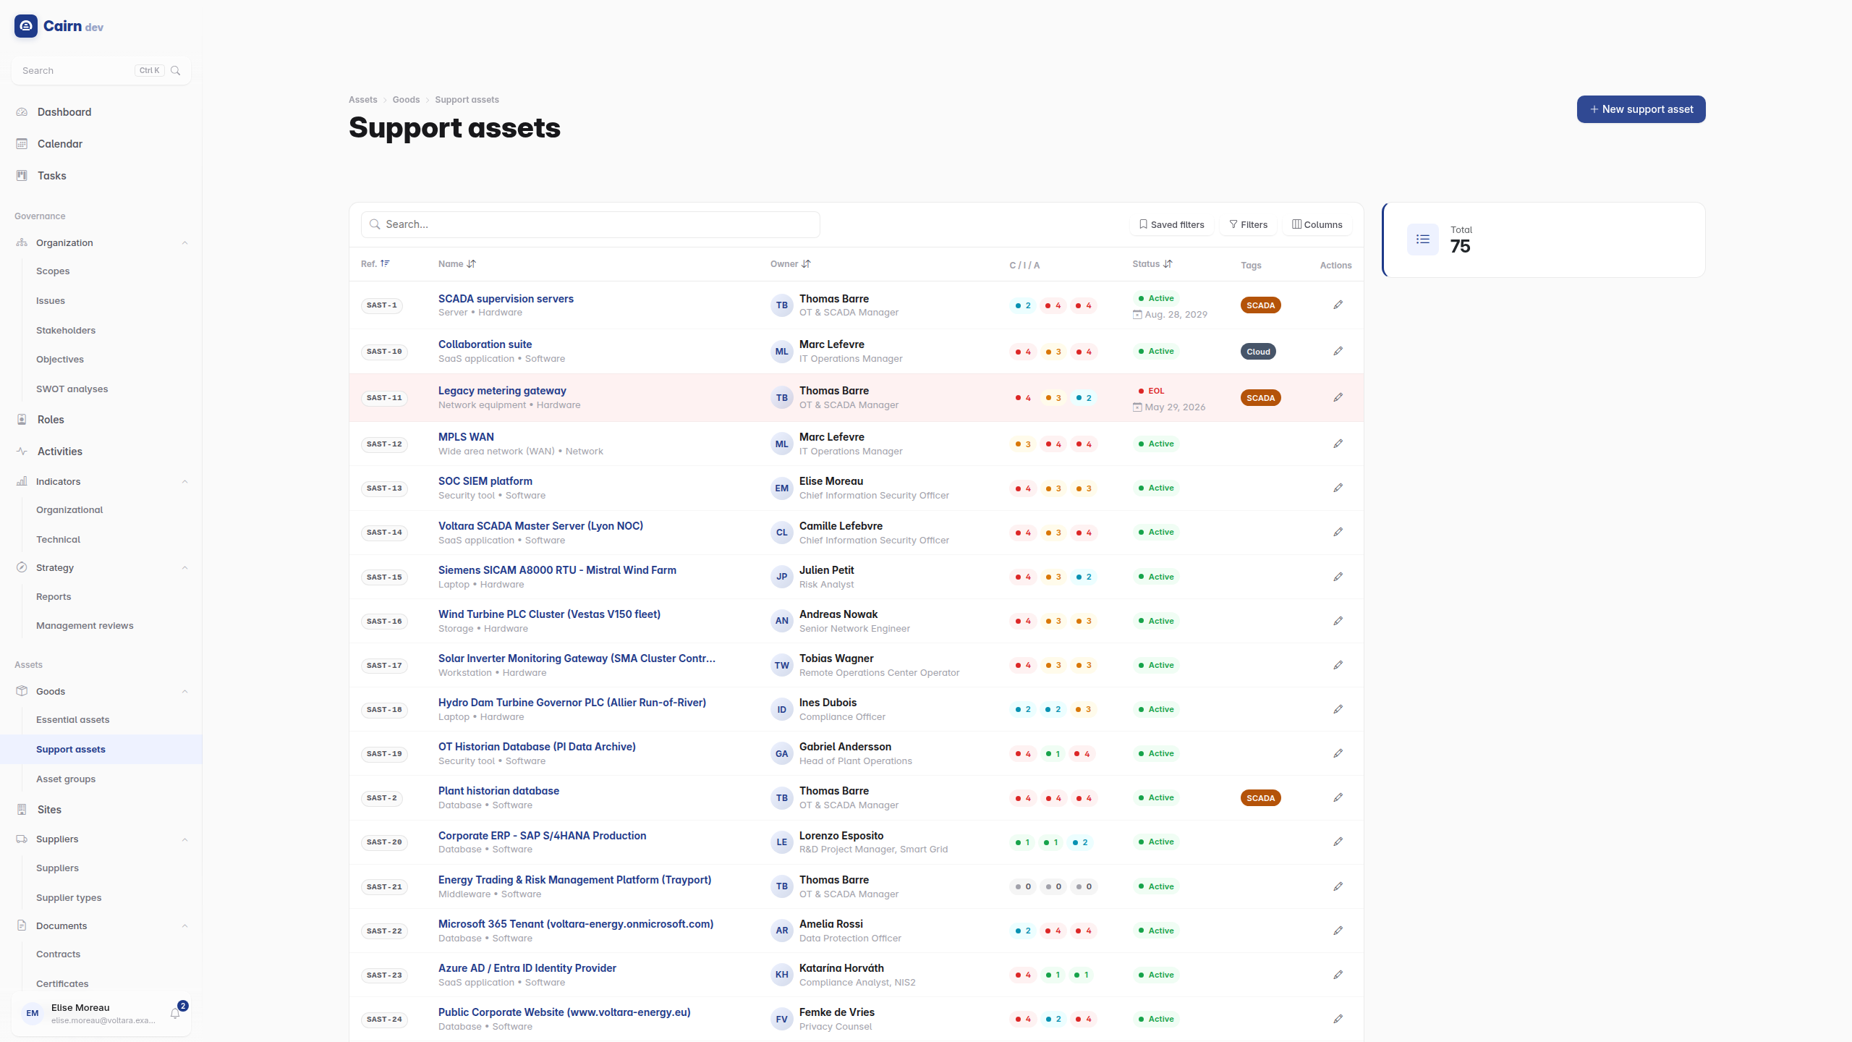Screen dimensions: 1852x1042
Task: Open Scopes under Organization
Action: (53, 271)
